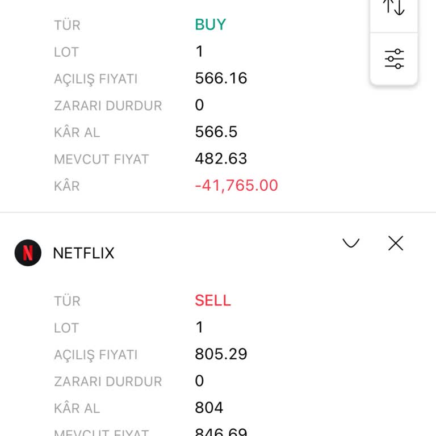Click the TÜR label beside SELL
Image resolution: width=436 pixels, height=436 pixels.
coord(67,301)
